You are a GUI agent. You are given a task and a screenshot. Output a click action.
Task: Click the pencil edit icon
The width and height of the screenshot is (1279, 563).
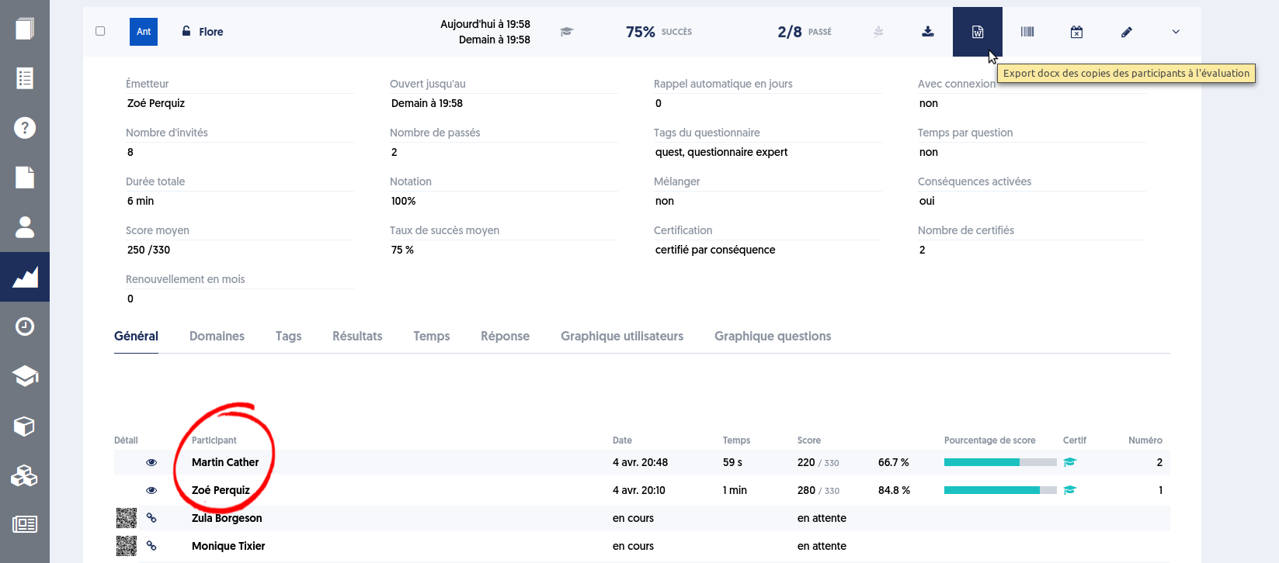click(x=1127, y=32)
